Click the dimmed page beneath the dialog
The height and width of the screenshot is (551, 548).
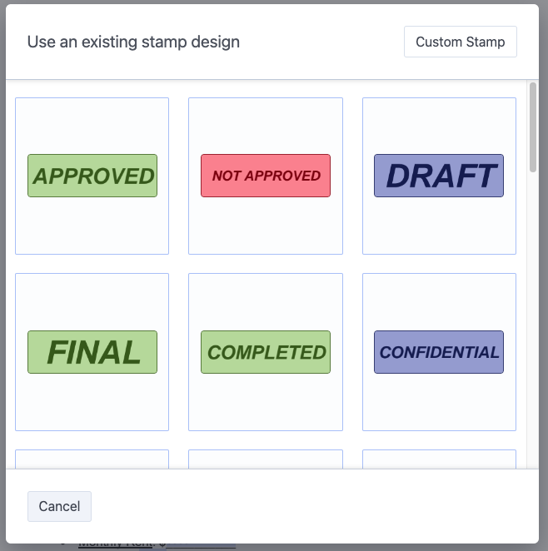[x=333, y=547]
